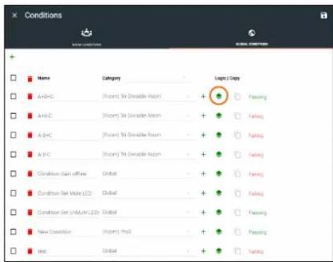Click the plus icon in the test row
The image size is (333, 262).
[x=203, y=251]
